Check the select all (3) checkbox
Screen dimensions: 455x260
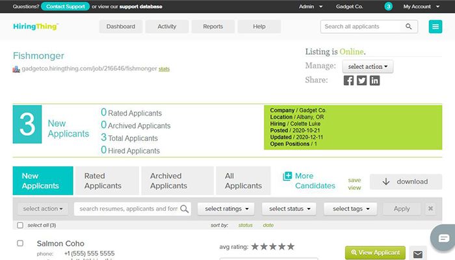click(20, 225)
